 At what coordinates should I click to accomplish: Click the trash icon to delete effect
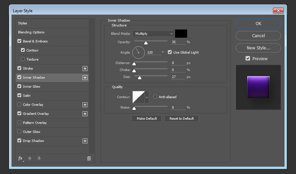coord(89,158)
